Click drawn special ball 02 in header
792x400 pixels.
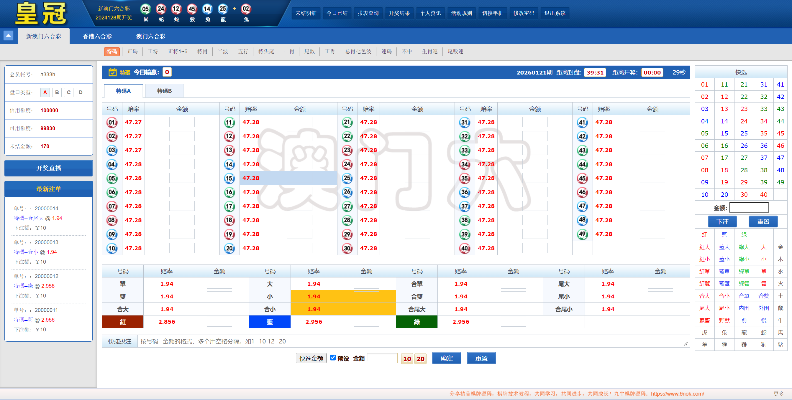(x=246, y=9)
